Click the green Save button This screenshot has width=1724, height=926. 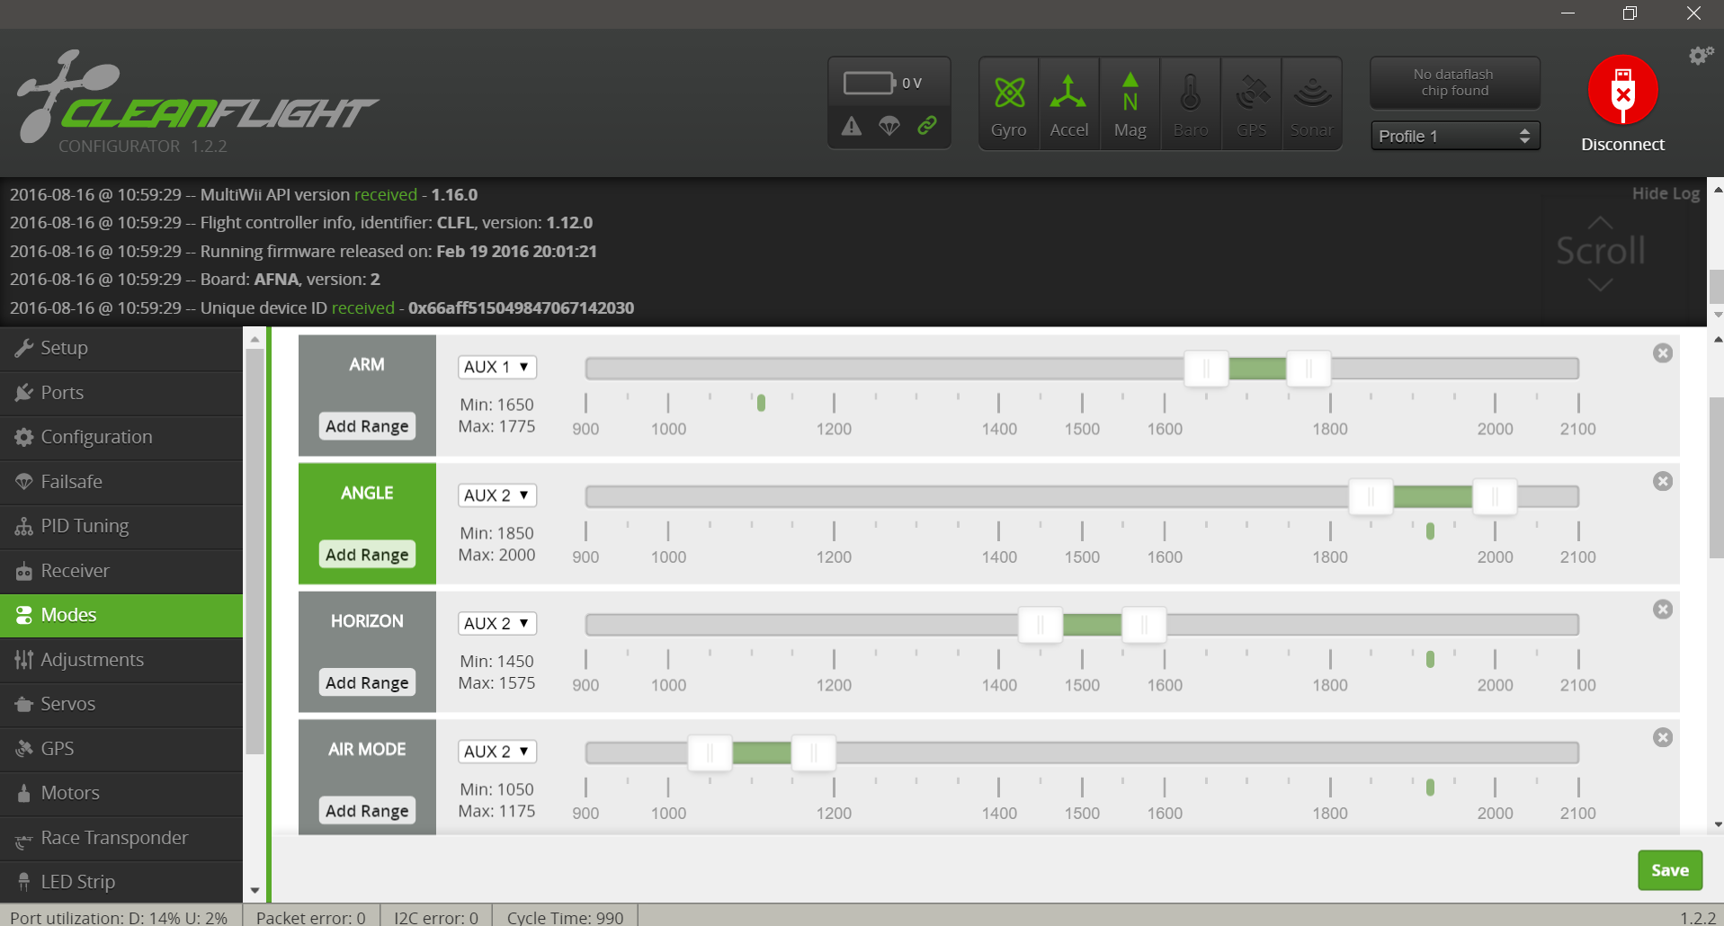1670,870
